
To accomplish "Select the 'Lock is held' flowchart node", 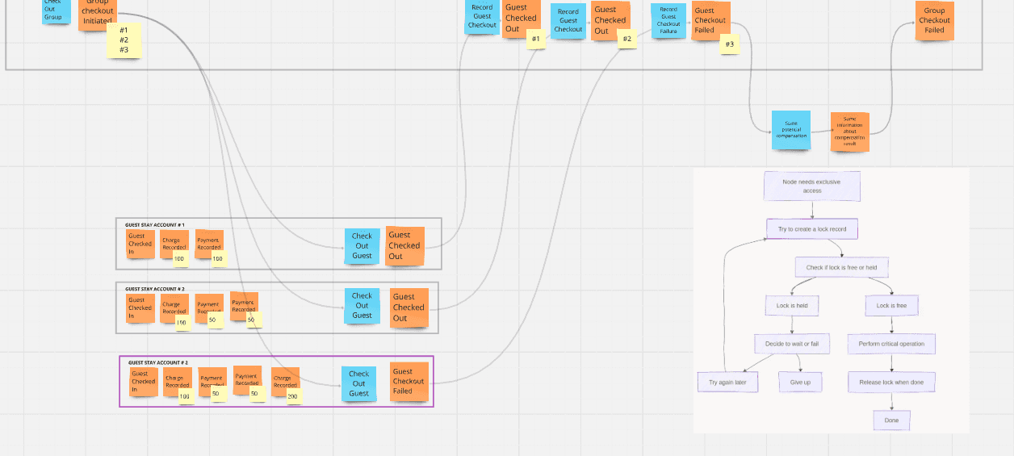I will 792,306.
